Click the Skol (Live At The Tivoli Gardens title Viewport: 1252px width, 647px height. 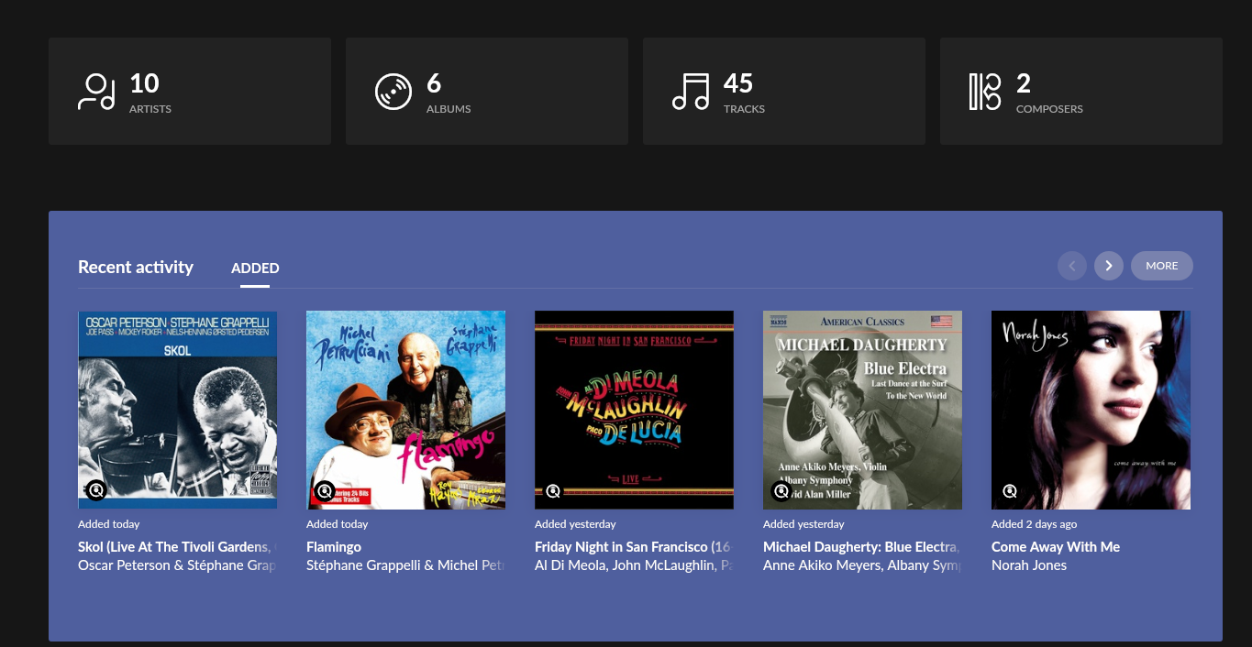coord(177,547)
